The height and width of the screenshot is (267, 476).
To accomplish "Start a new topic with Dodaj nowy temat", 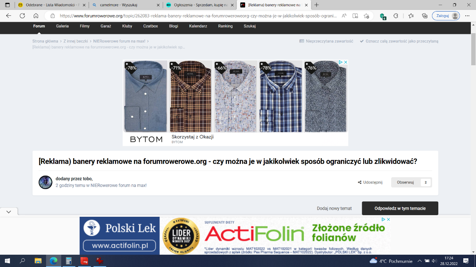I will point(334,208).
